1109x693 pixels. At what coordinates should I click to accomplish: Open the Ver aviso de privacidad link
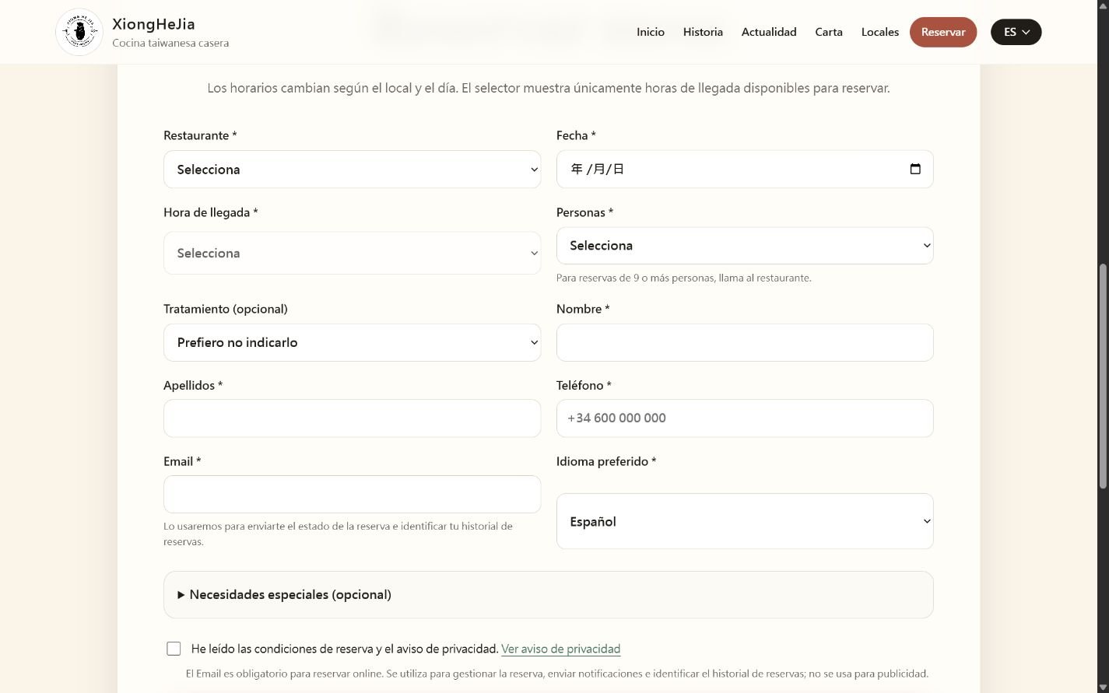(560, 649)
